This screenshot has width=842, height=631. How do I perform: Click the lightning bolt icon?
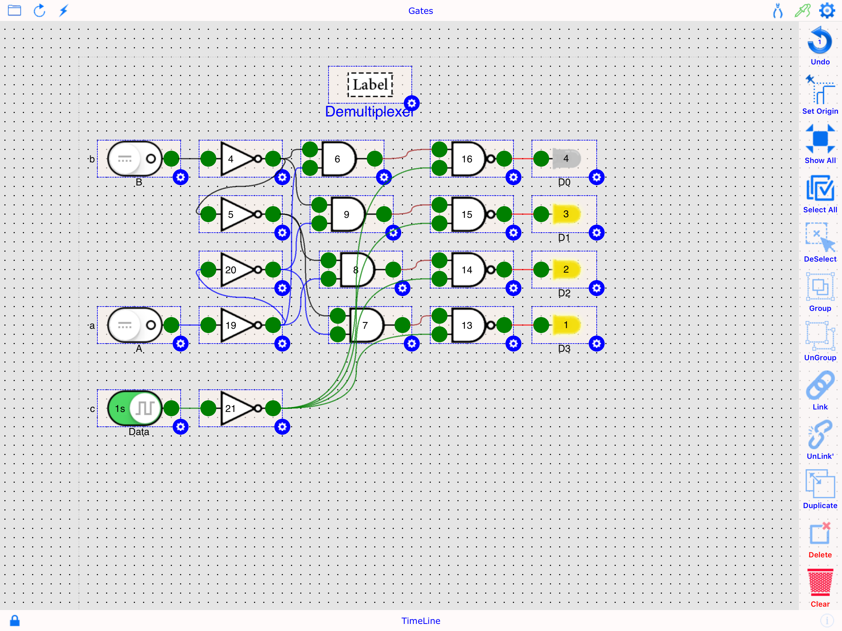pos(63,10)
